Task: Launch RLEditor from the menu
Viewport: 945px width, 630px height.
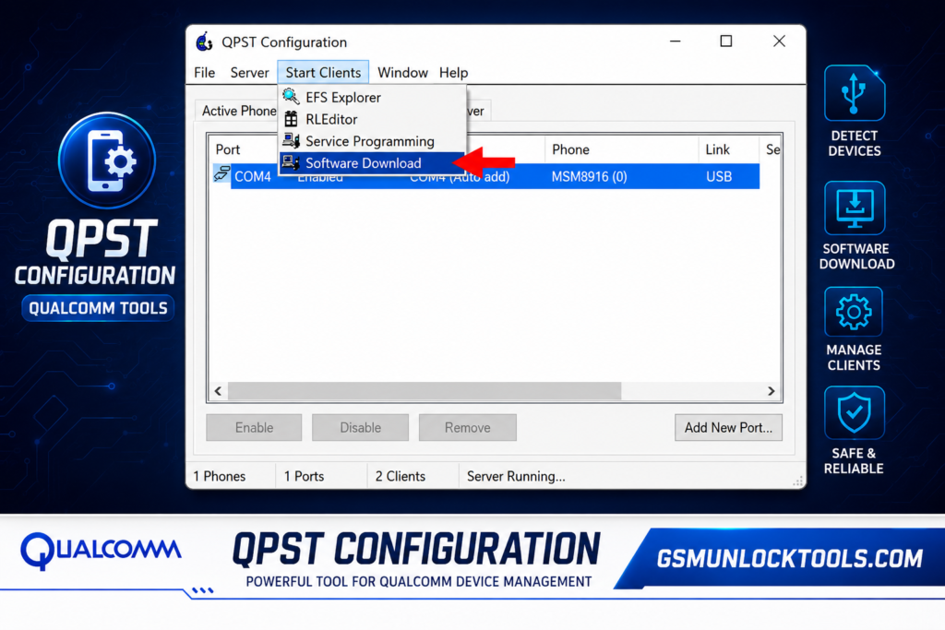Action: [371, 119]
